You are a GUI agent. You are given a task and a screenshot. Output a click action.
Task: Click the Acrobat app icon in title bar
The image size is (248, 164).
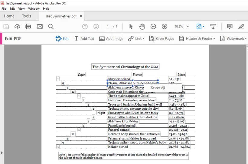point(2,3)
